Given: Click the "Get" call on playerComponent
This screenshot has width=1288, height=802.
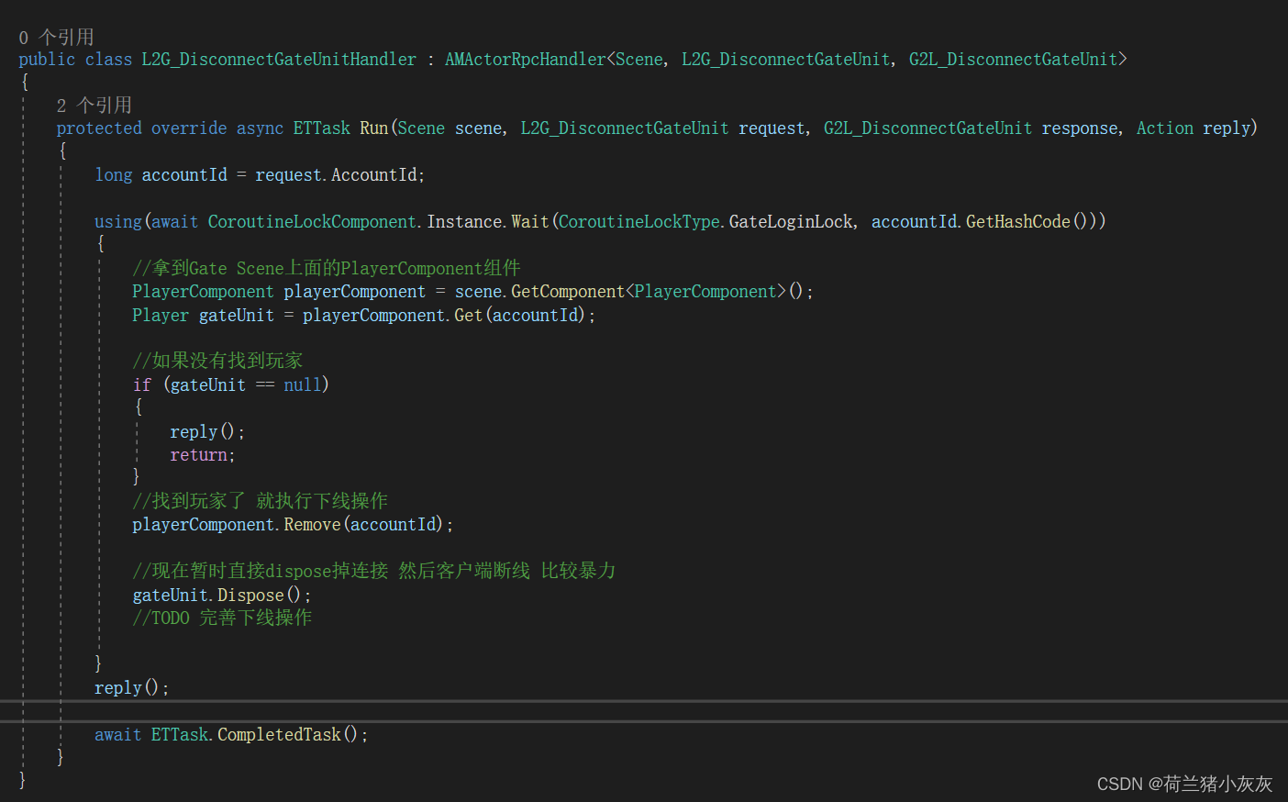Looking at the screenshot, I should pos(468,316).
